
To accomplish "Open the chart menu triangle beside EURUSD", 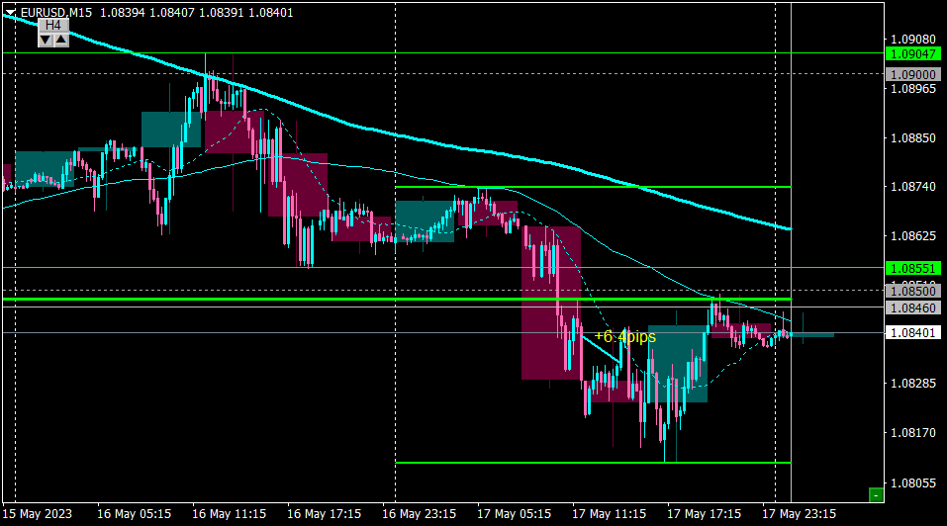I will pyautogui.click(x=10, y=12).
